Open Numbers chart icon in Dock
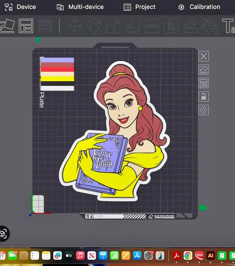 pos(115,255)
